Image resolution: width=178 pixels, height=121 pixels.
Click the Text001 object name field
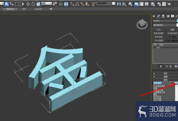(x=164, y=21)
